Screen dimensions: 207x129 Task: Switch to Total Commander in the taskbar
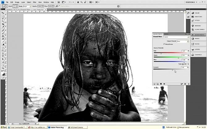[x=18, y=127]
